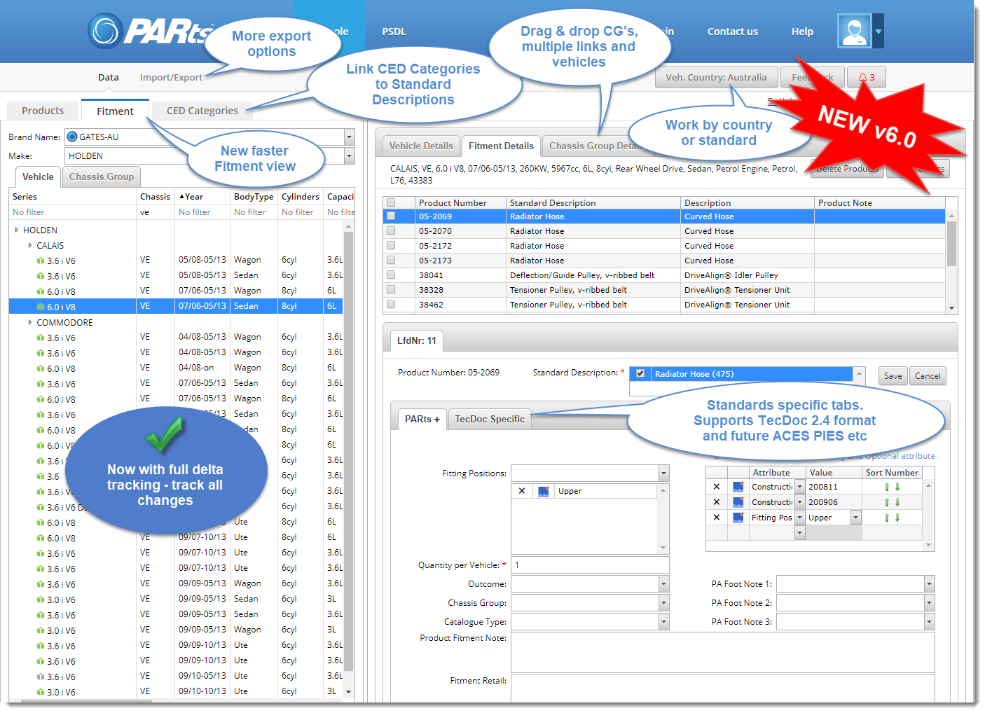Toggle select-all checkbox in product table header

pyautogui.click(x=391, y=203)
